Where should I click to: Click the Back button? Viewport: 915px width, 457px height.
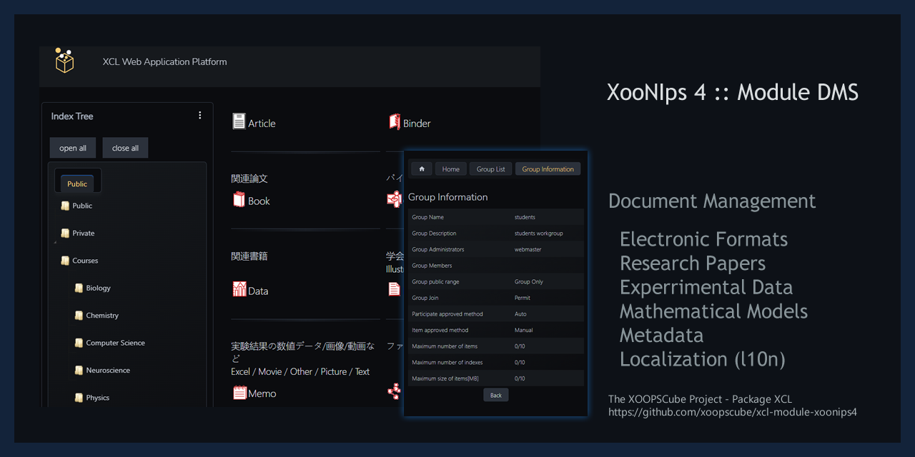(496, 395)
